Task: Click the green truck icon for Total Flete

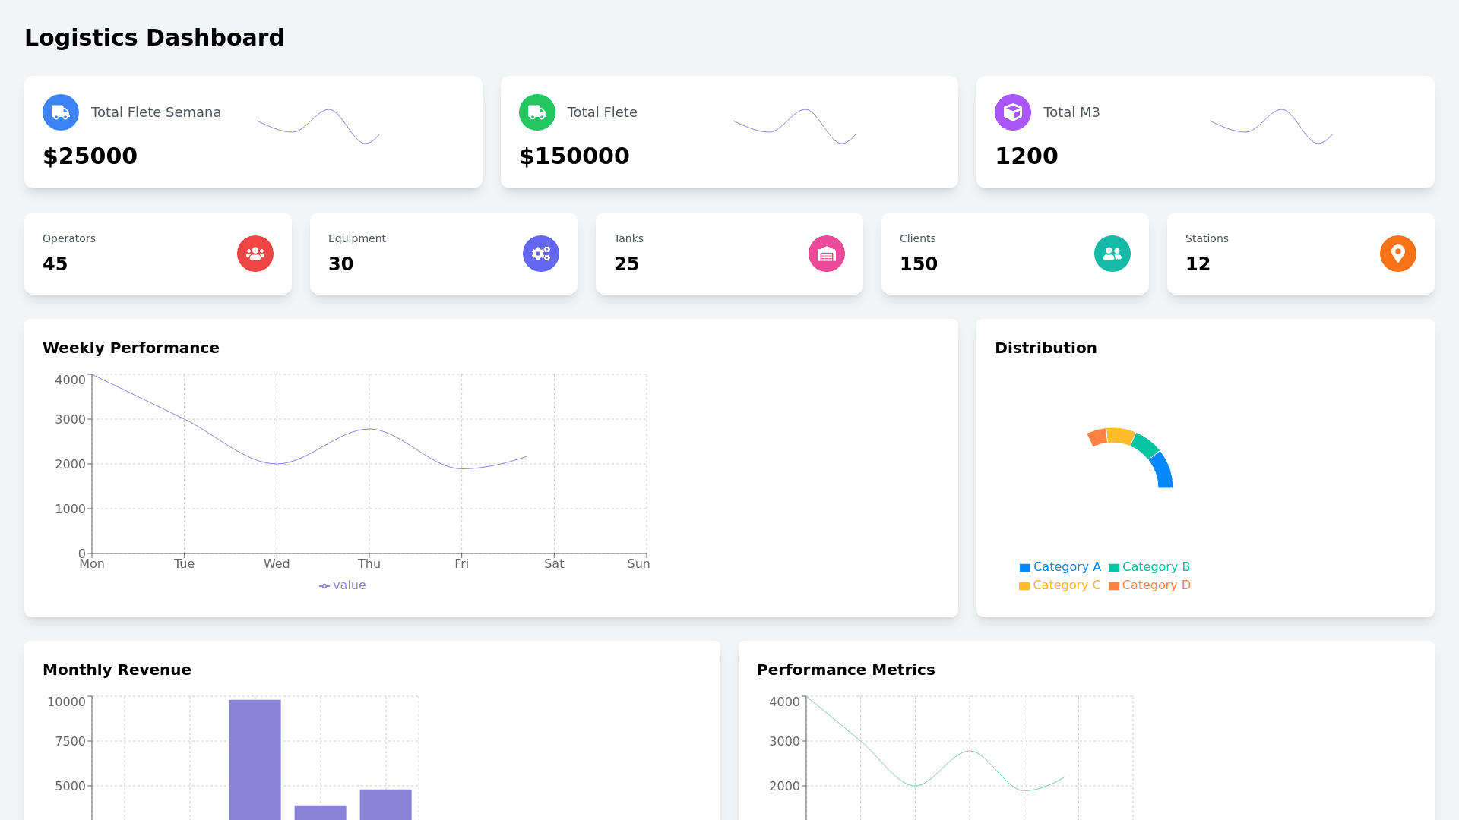Action: (537, 112)
